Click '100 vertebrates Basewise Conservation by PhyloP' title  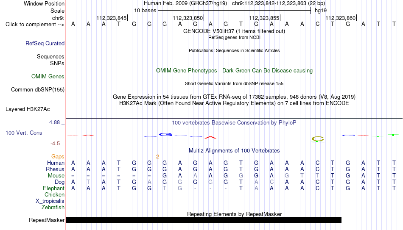(234, 123)
